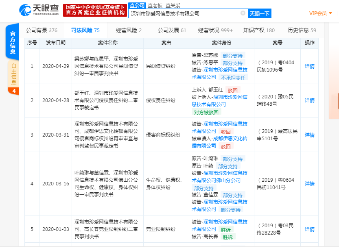This screenshot has height=248, width=339.
Task: Select the 司法风险 75 tab
Action: tap(85, 30)
